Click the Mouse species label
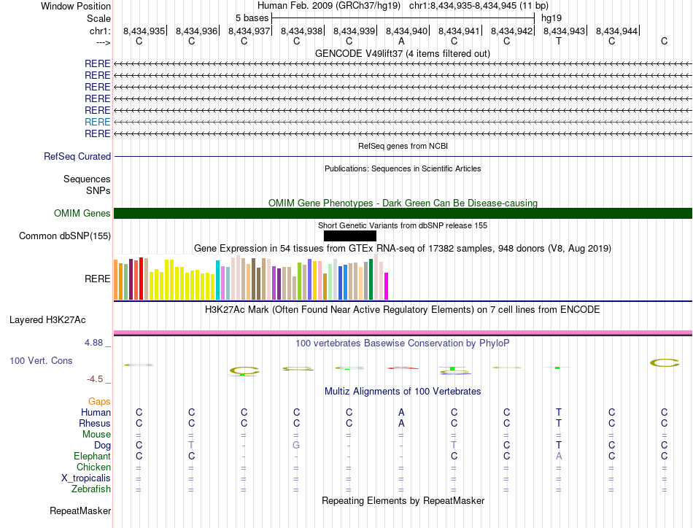 coord(96,435)
